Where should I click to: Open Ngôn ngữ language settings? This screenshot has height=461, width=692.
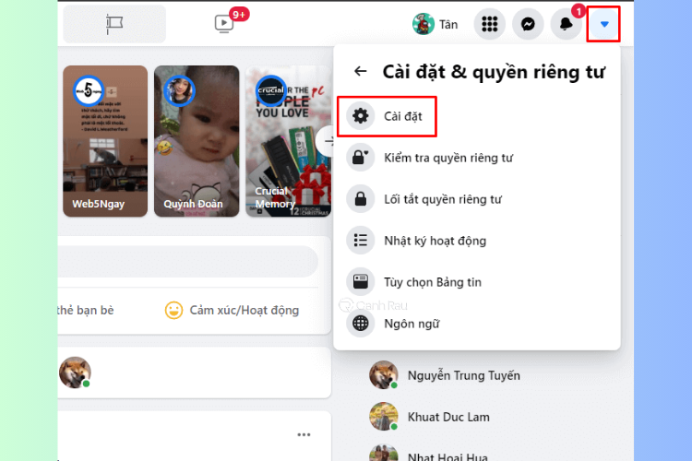pos(477,324)
